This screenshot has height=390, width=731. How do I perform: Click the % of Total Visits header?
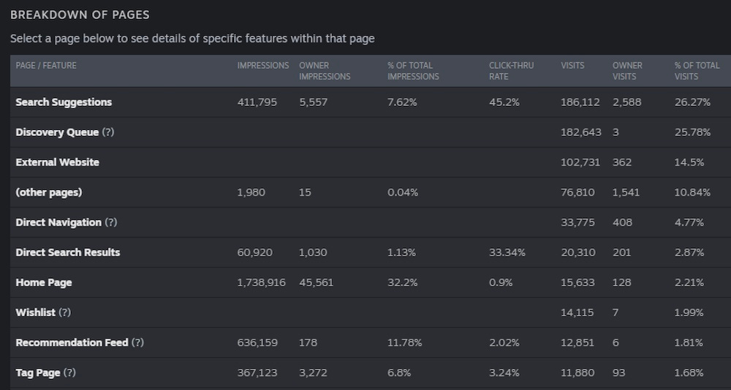click(697, 71)
